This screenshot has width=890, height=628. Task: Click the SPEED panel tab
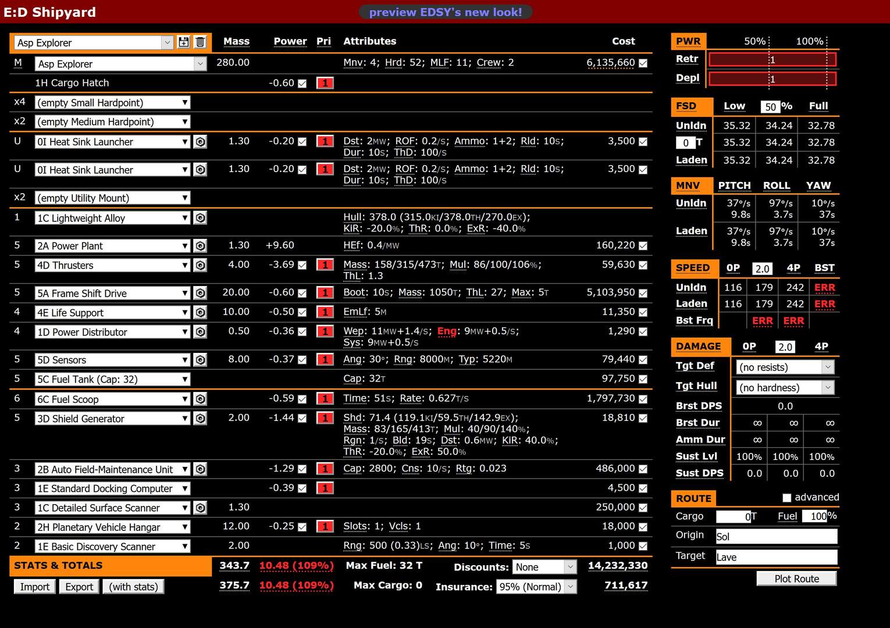[x=694, y=268]
